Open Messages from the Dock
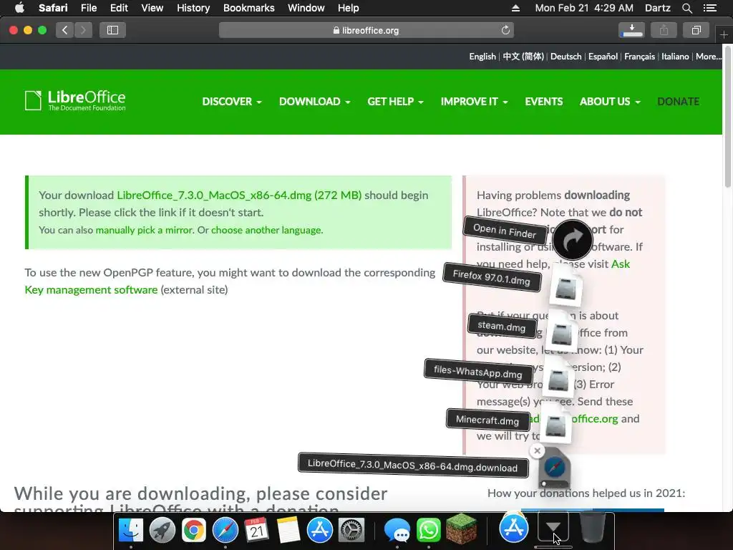 point(397,531)
